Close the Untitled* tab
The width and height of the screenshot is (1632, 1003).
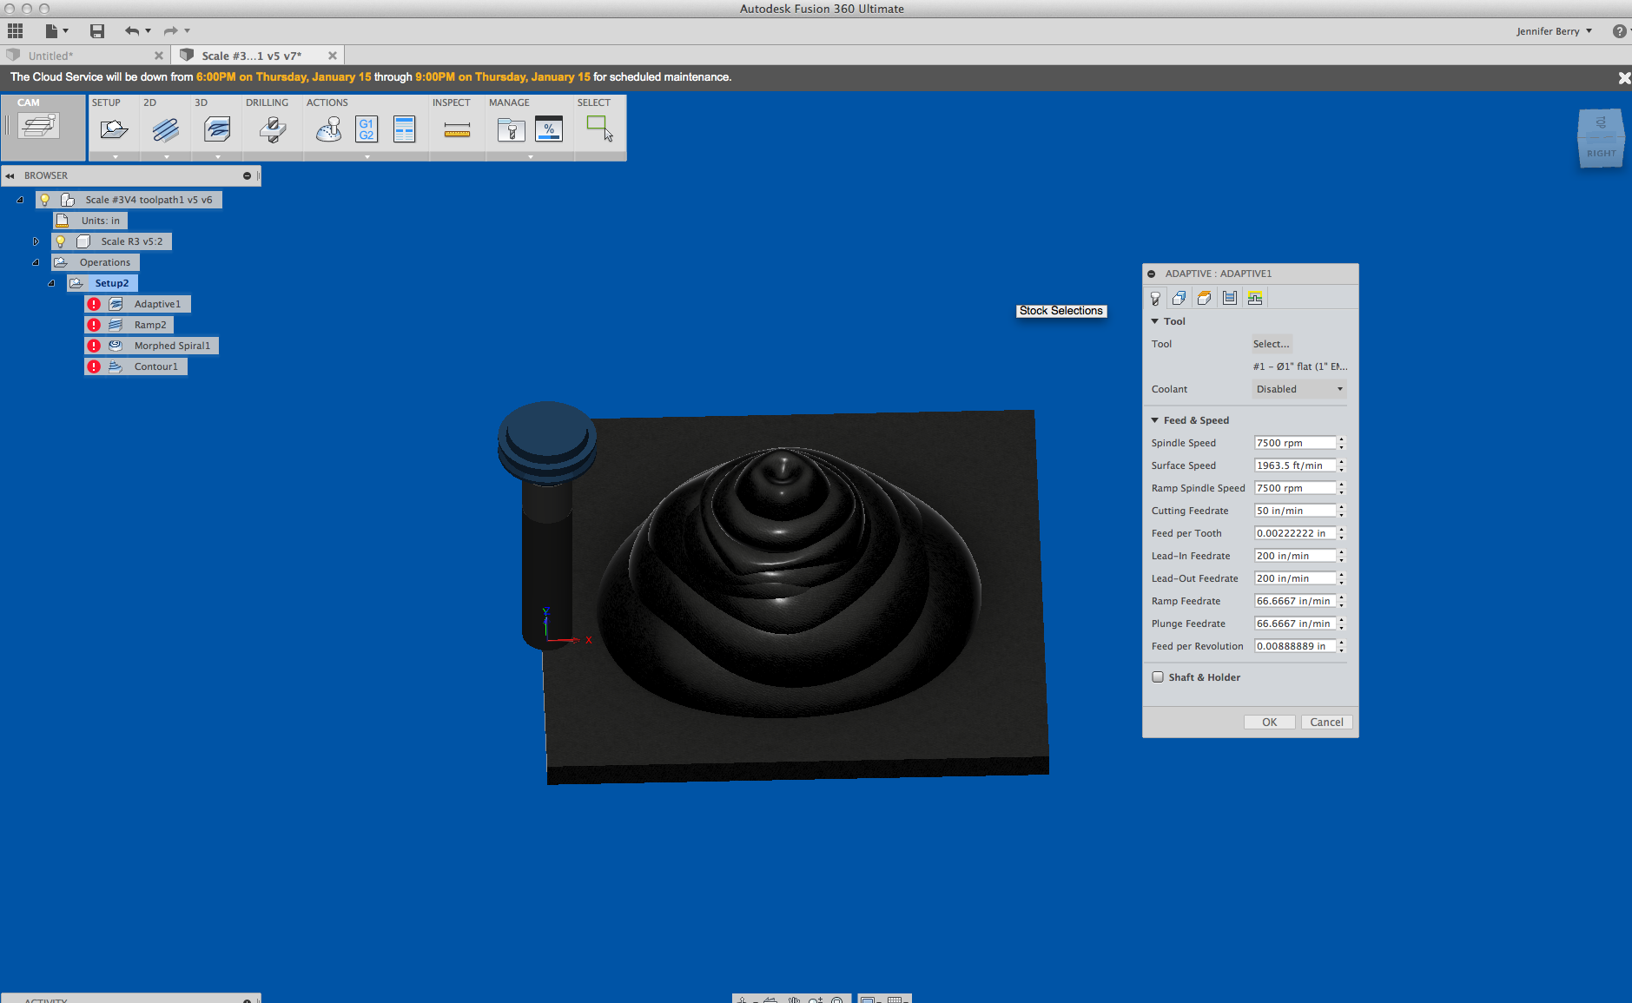[x=159, y=56]
